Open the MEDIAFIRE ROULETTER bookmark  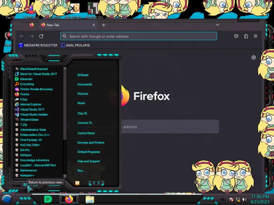pos(38,45)
